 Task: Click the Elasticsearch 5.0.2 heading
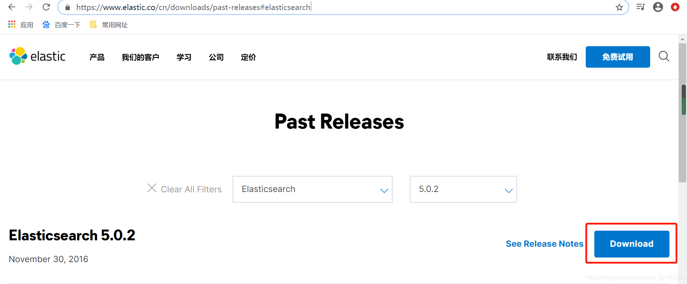[x=72, y=235]
